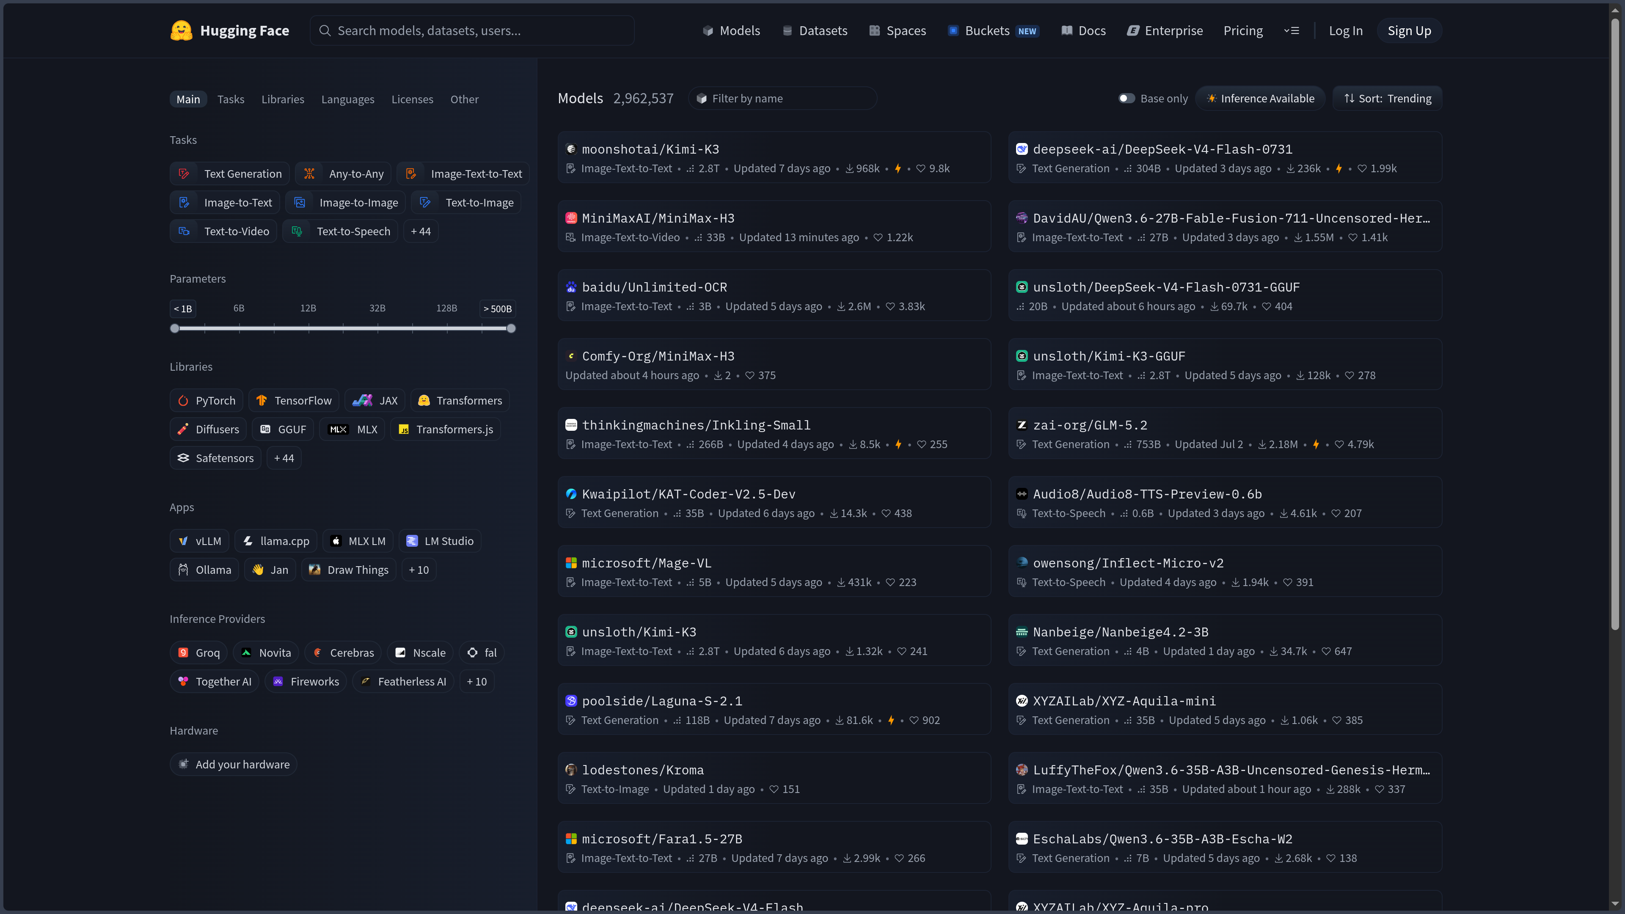Image resolution: width=1625 pixels, height=914 pixels.
Task: Click the 32B mark on parameters slider
Action: pos(377,308)
